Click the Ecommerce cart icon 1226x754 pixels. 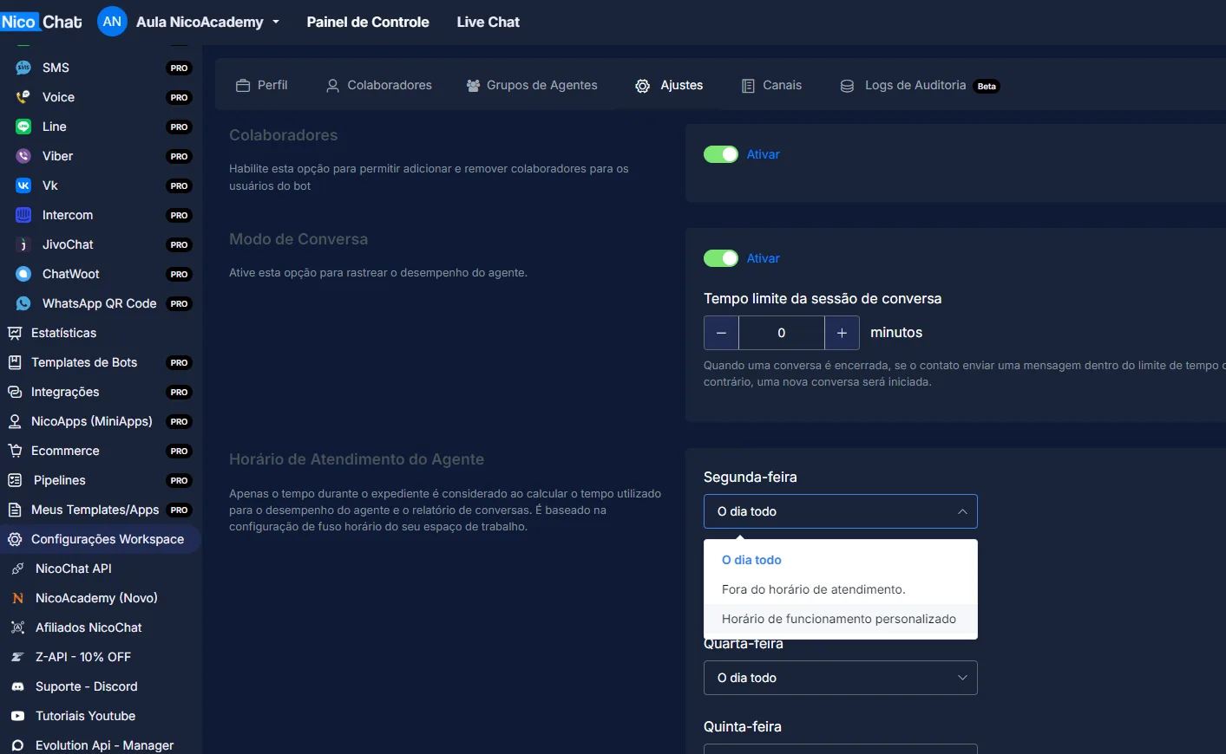[15, 451]
